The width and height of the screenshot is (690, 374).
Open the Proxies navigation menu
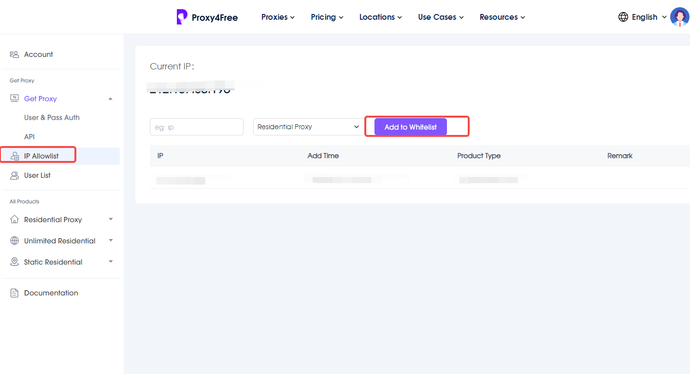point(278,17)
